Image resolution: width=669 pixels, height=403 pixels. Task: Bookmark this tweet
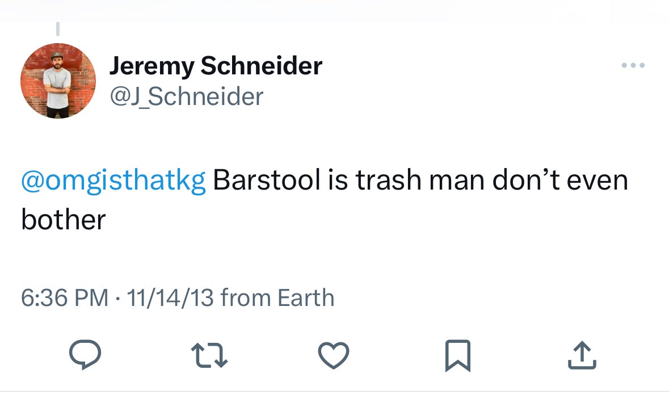click(457, 355)
